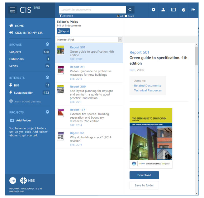Click the Search for documents field
This screenshot has height=198, width=204.
pyautogui.click(x=92, y=10)
